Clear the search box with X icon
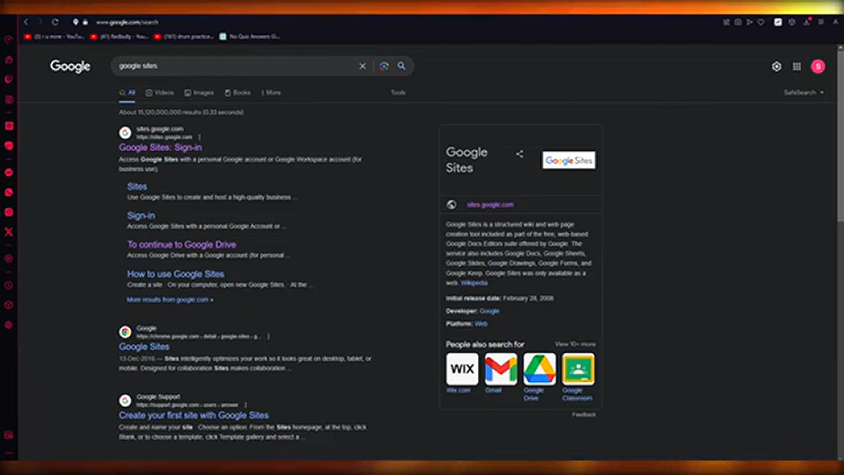 pyautogui.click(x=363, y=66)
